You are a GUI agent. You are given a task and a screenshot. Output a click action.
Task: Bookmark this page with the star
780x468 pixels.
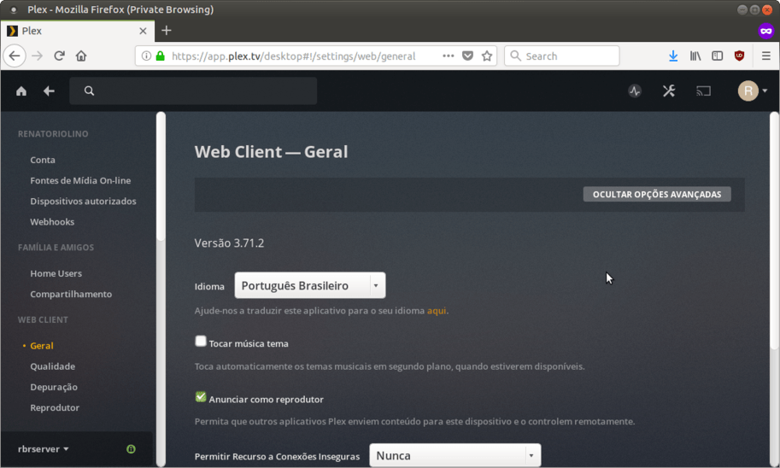487,56
